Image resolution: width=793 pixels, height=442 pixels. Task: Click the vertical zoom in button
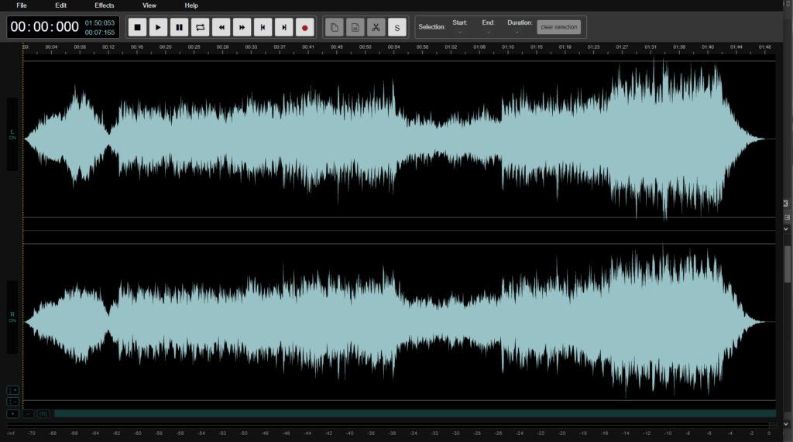[12, 390]
